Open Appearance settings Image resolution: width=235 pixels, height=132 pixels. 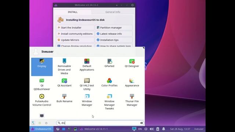click(x=132, y=82)
